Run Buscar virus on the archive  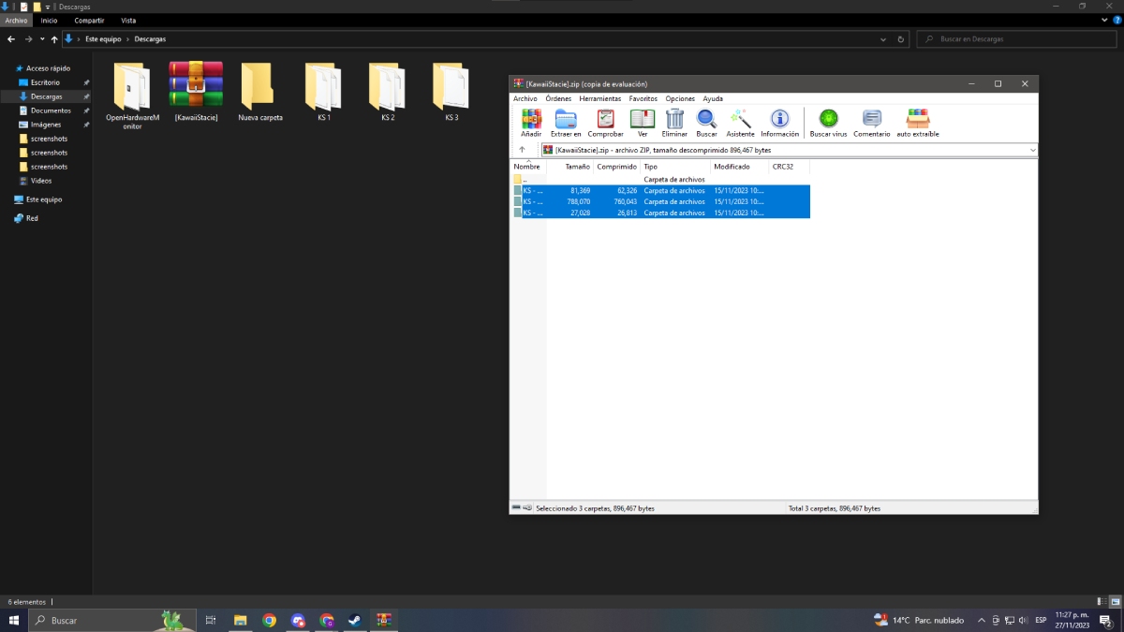827,120
